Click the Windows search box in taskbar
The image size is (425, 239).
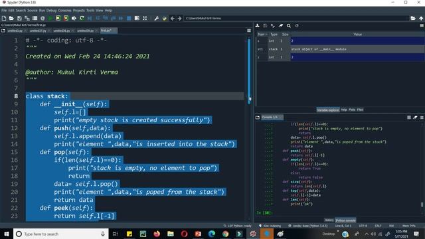[x=60, y=234]
